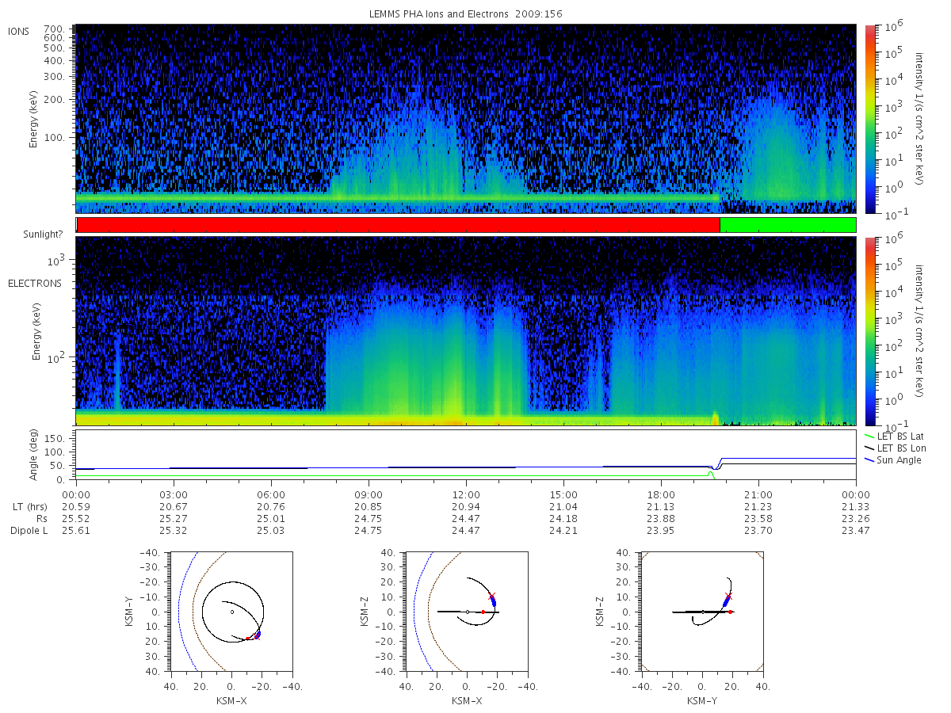
Task: Click the ions intensity color scale bar
Action: coord(869,119)
